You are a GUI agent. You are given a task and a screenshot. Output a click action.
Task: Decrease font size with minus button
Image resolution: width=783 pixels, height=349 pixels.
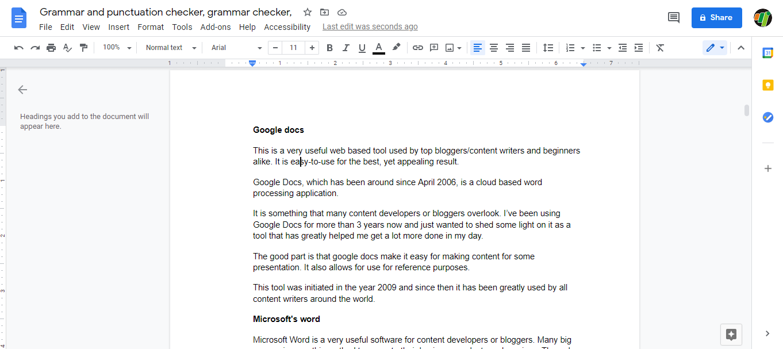coord(275,48)
